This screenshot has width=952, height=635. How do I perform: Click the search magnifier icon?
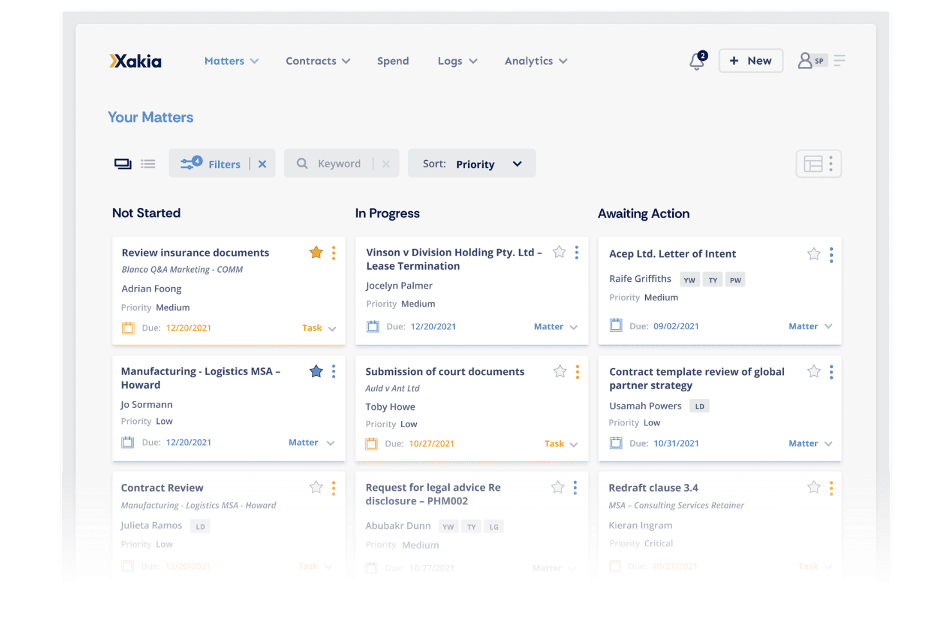coord(302,163)
